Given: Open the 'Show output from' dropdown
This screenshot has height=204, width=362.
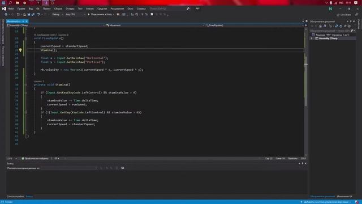Looking at the screenshot, I should pyautogui.click(x=69, y=168).
